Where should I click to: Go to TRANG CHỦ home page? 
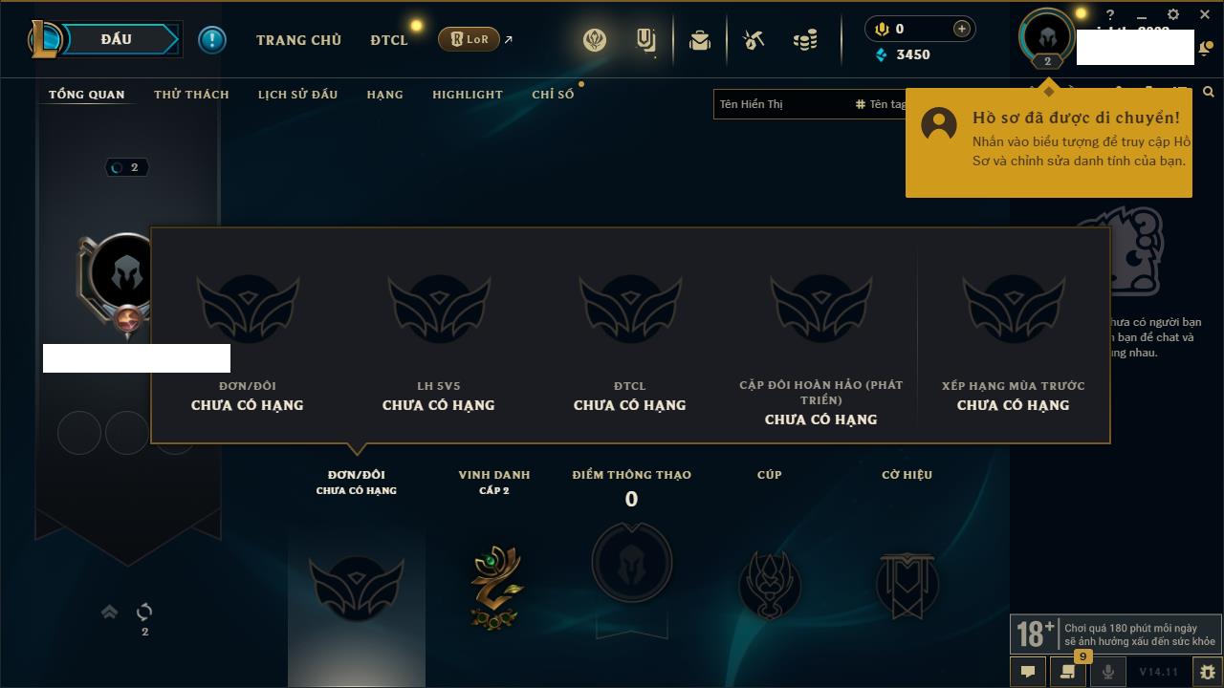click(x=298, y=40)
